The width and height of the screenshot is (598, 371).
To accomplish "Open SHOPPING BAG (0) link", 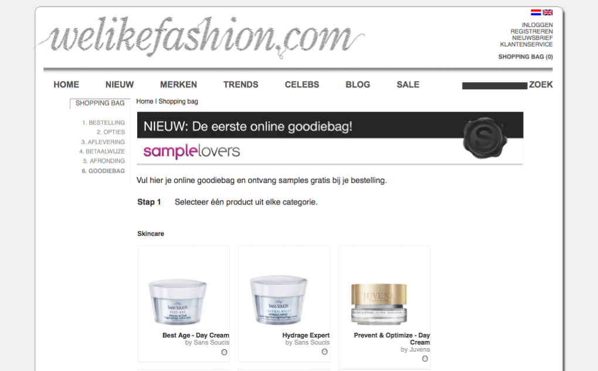I will click(x=525, y=56).
